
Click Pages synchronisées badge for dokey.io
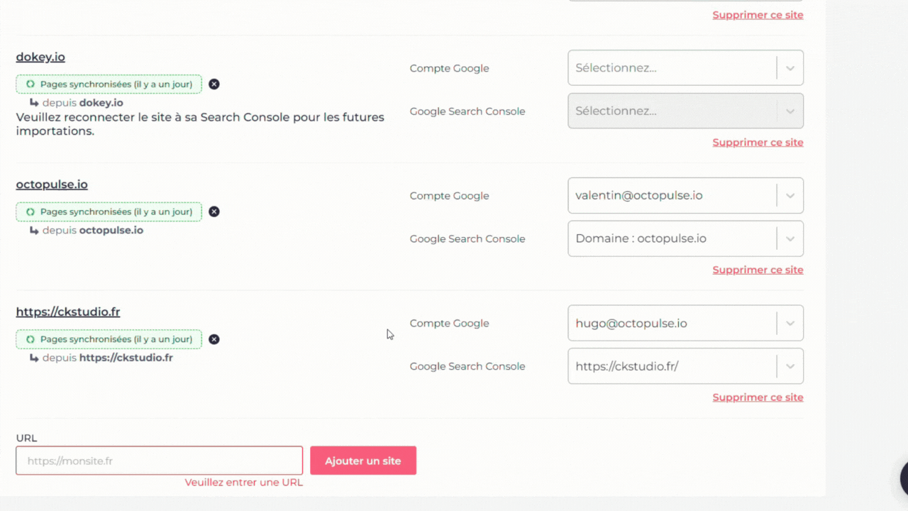pos(109,84)
